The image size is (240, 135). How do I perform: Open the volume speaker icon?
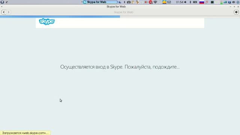click(185, 2)
